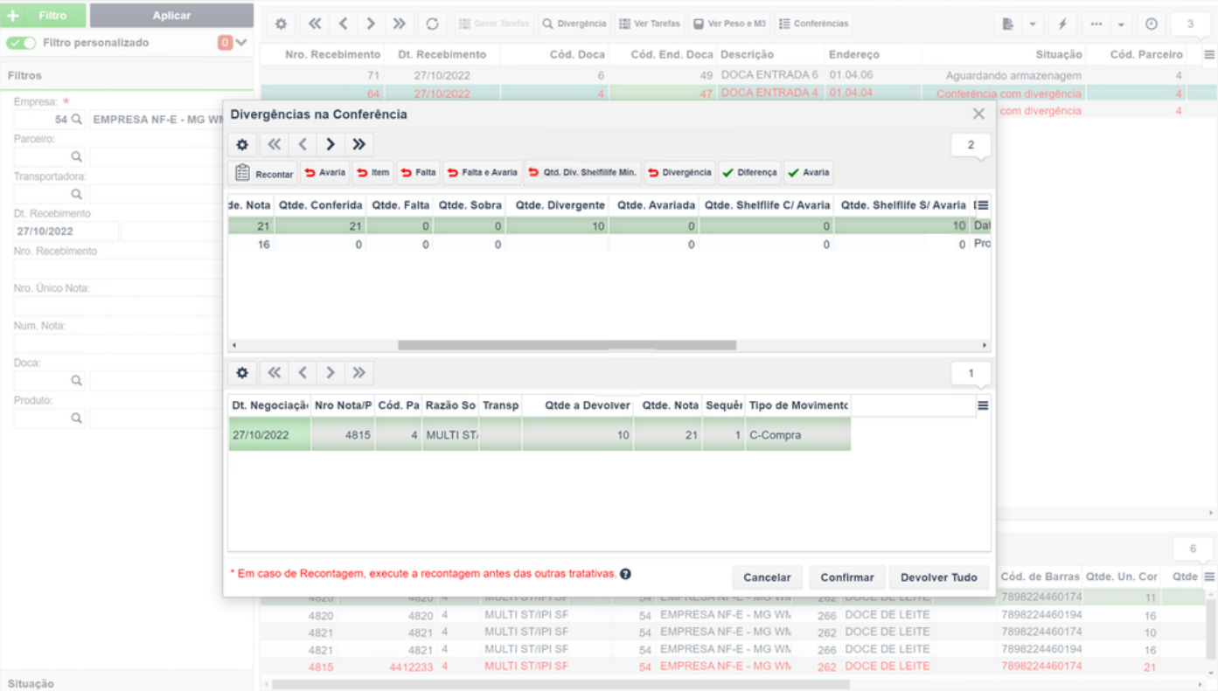The image size is (1218, 691).
Task: Click undo Falta button
Action: [x=419, y=173]
